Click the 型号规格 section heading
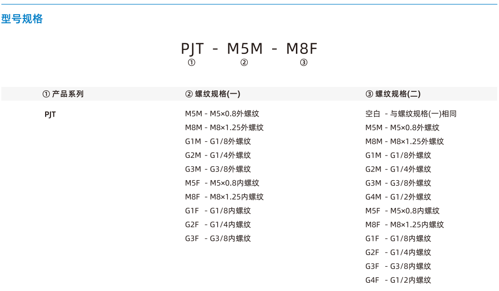The width and height of the screenshot is (499, 291). pyautogui.click(x=22, y=19)
